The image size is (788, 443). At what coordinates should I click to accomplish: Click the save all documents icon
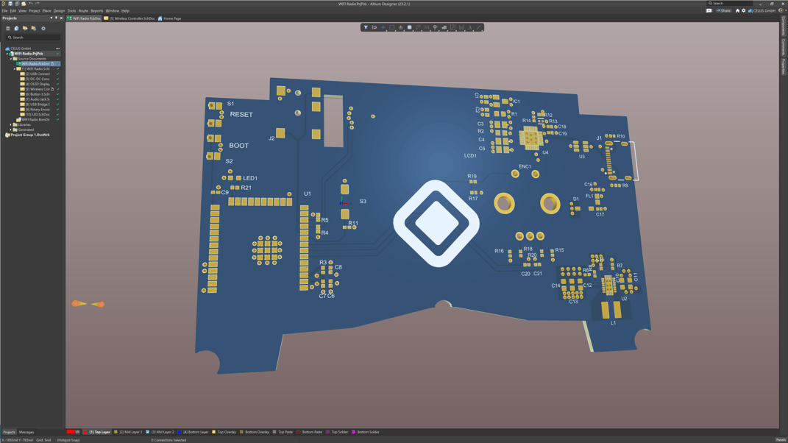point(17,4)
